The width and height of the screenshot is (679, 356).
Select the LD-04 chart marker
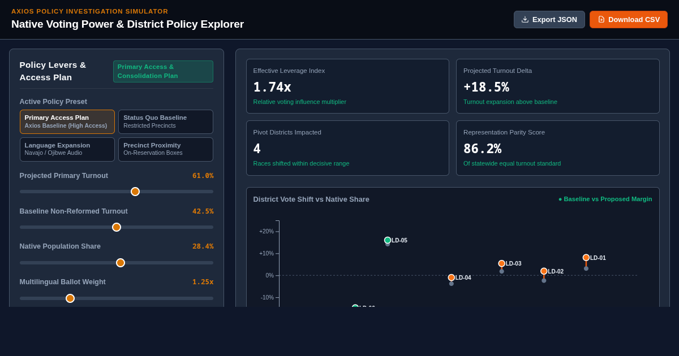452,277
